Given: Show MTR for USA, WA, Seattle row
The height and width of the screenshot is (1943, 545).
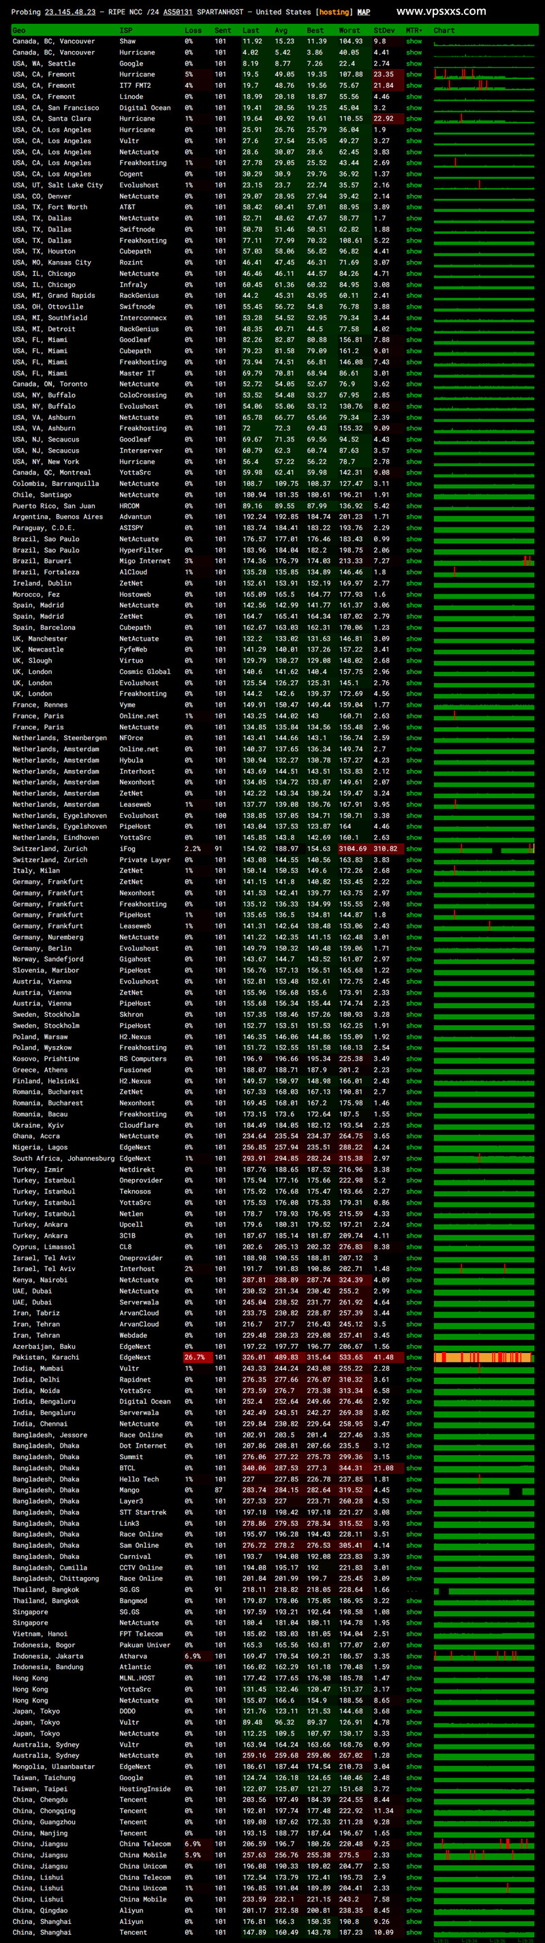Looking at the screenshot, I should tap(414, 63).
